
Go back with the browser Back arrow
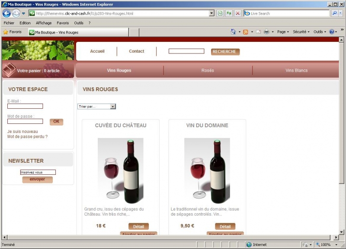[6, 13]
